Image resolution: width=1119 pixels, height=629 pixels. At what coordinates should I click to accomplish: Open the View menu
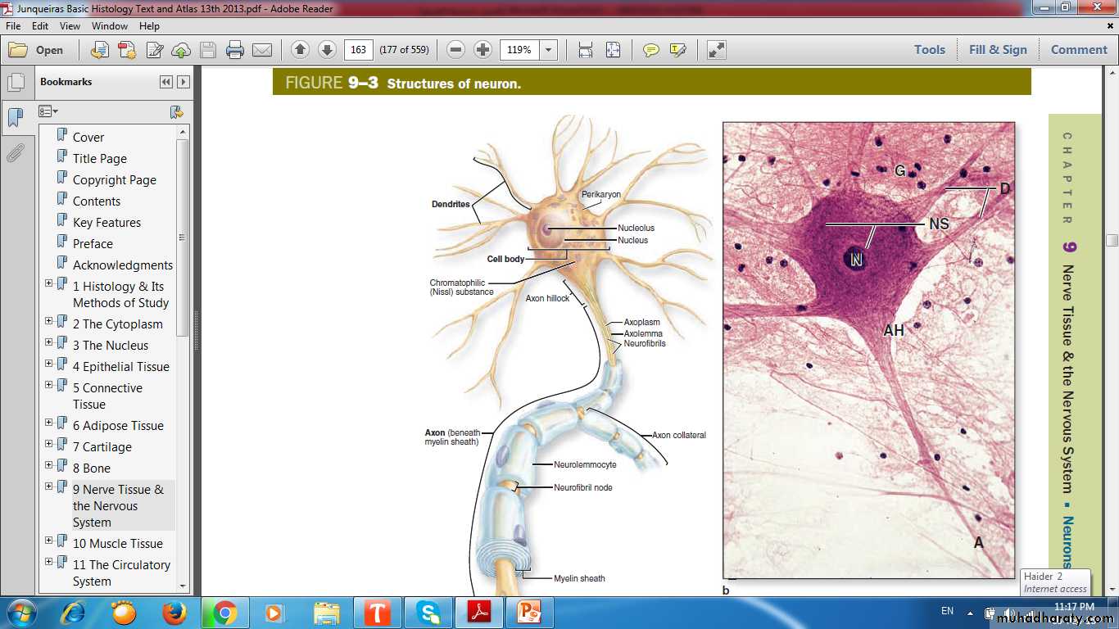(x=70, y=26)
